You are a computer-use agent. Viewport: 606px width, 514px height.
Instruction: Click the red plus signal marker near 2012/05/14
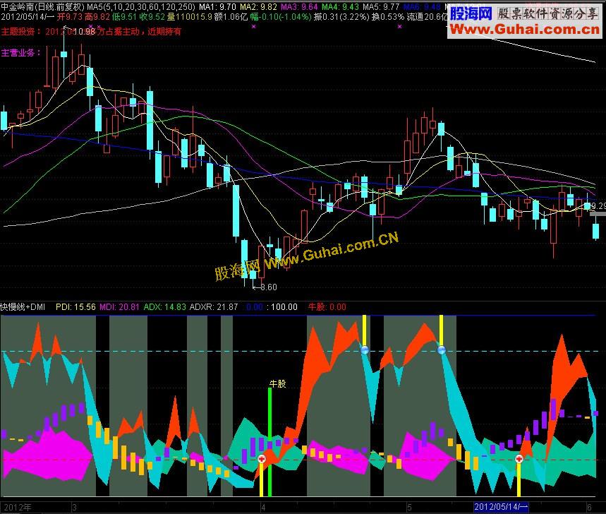click(519, 459)
